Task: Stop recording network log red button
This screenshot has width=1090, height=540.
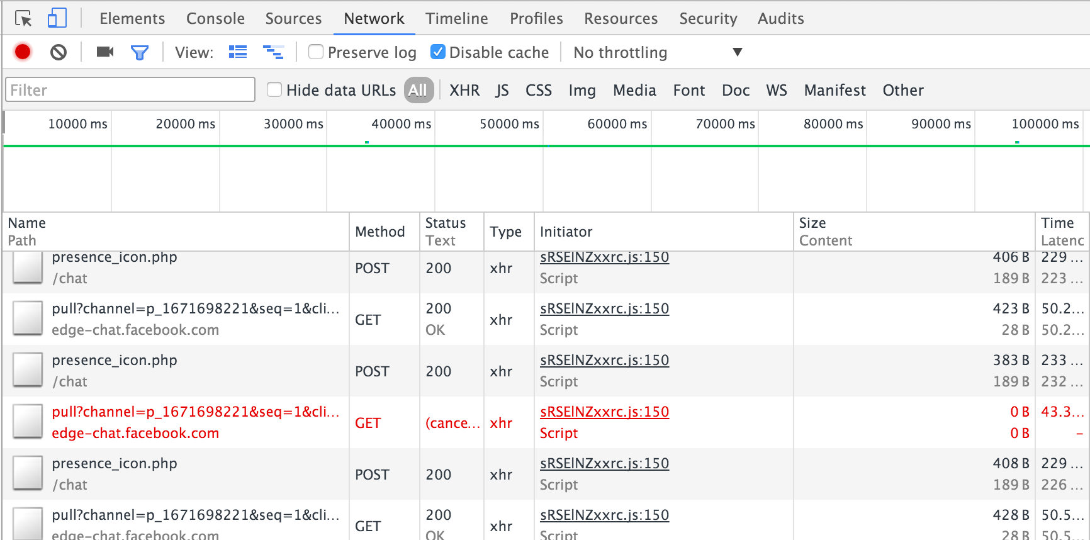Action: pos(23,52)
